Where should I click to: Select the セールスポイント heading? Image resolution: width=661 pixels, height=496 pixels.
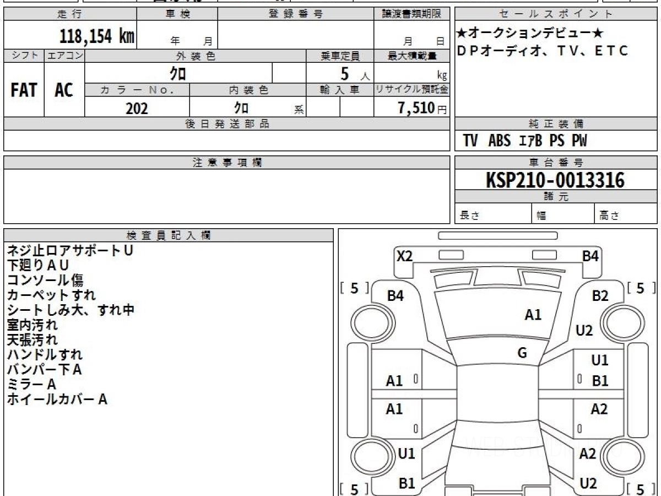pos(556,14)
